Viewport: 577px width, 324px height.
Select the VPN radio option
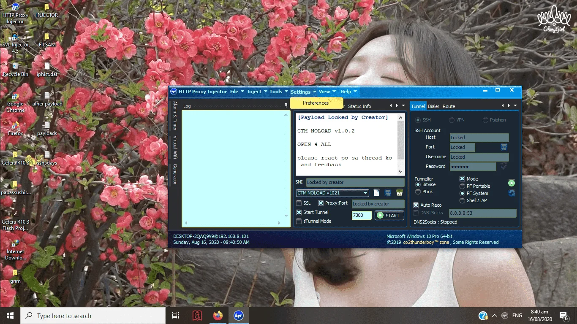click(x=452, y=120)
